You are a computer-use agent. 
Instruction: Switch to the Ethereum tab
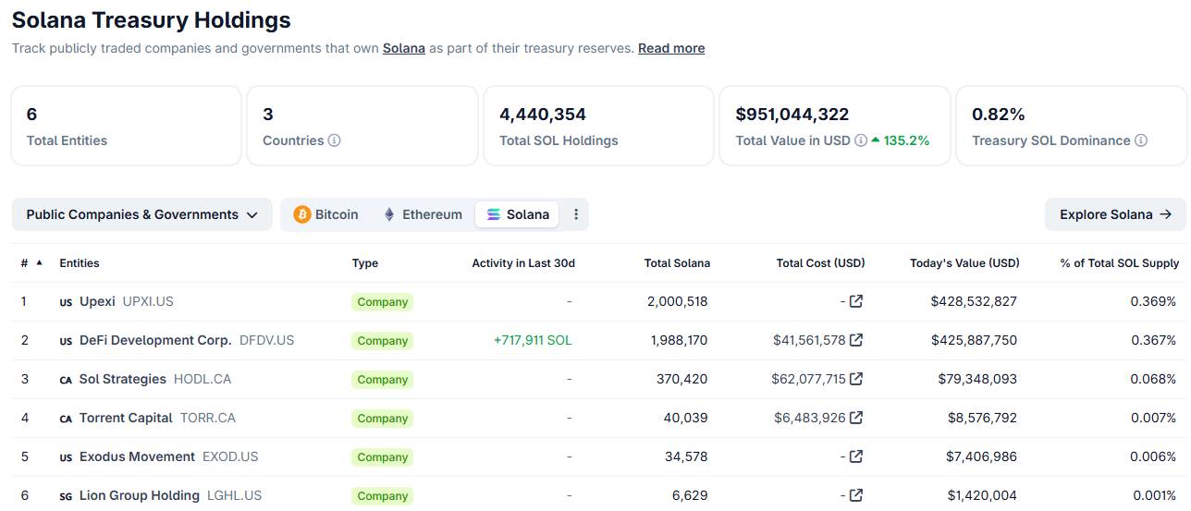click(x=423, y=214)
